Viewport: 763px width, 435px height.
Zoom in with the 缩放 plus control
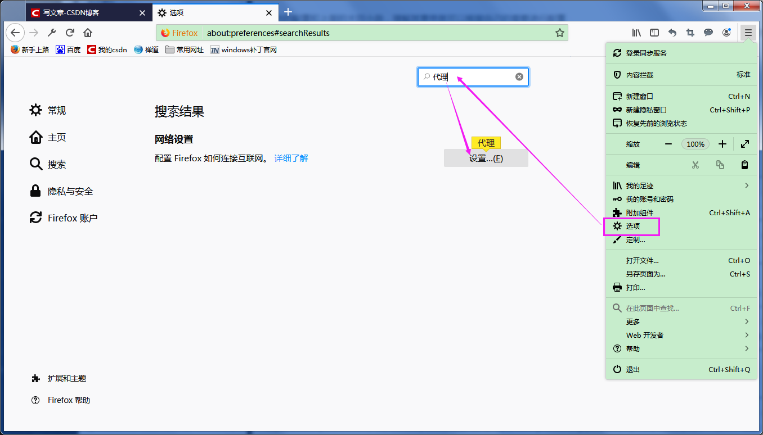coord(722,144)
